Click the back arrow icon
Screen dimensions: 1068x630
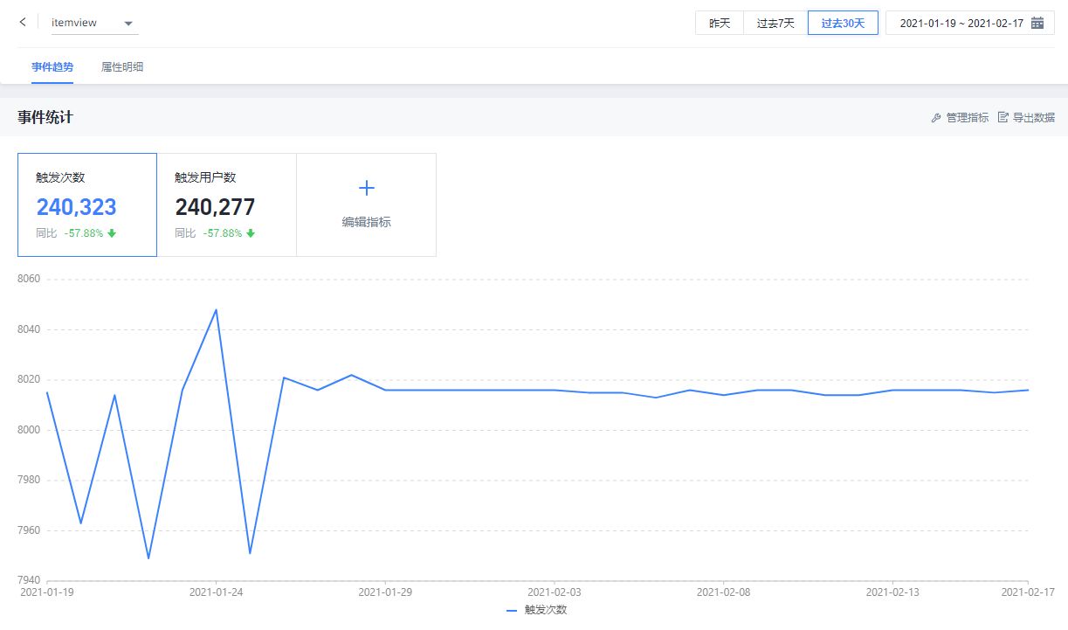click(23, 23)
